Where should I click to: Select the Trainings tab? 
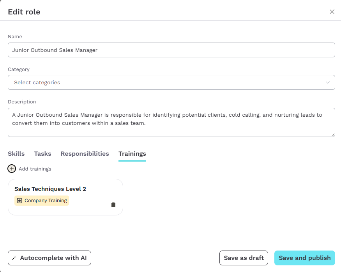(132, 154)
